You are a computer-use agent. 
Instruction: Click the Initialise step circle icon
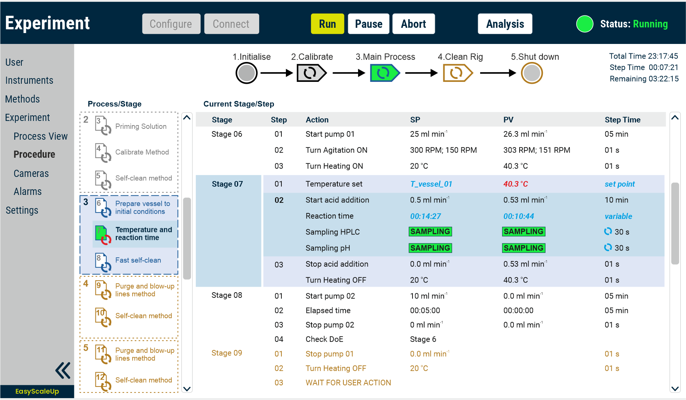coord(246,73)
